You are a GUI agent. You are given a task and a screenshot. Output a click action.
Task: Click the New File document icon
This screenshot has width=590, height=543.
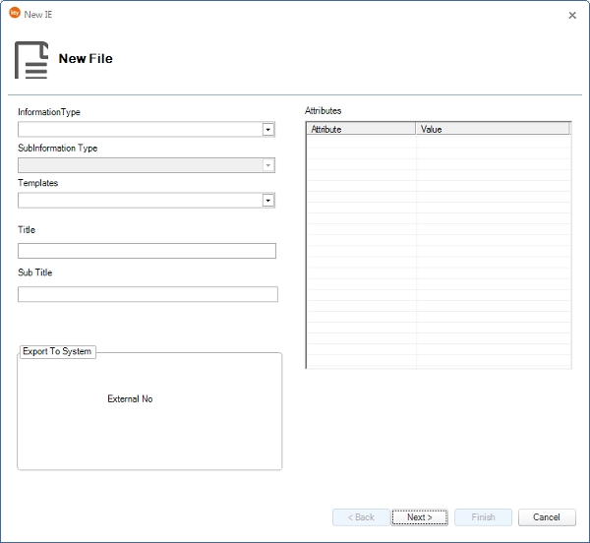click(x=31, y=60)
